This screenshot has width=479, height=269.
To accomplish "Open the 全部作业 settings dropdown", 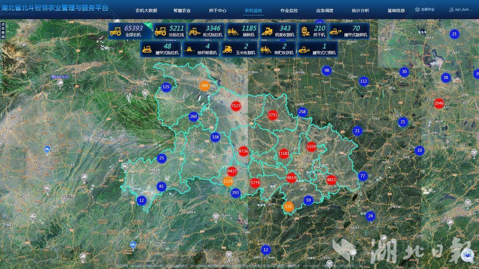I will click(x=425, y=10).
